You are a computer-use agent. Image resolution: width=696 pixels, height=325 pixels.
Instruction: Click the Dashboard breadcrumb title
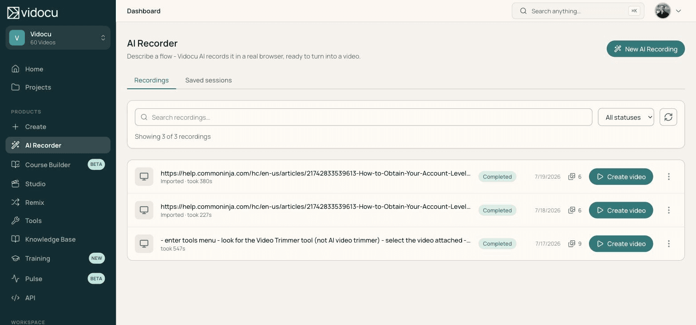coord(144,11)
